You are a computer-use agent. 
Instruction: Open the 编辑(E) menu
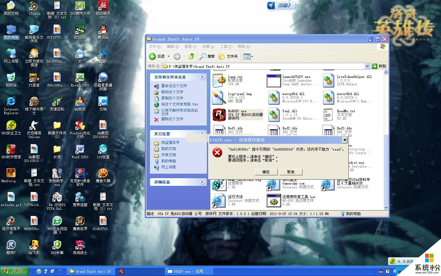pyautogui.click(x=173, y=47)
